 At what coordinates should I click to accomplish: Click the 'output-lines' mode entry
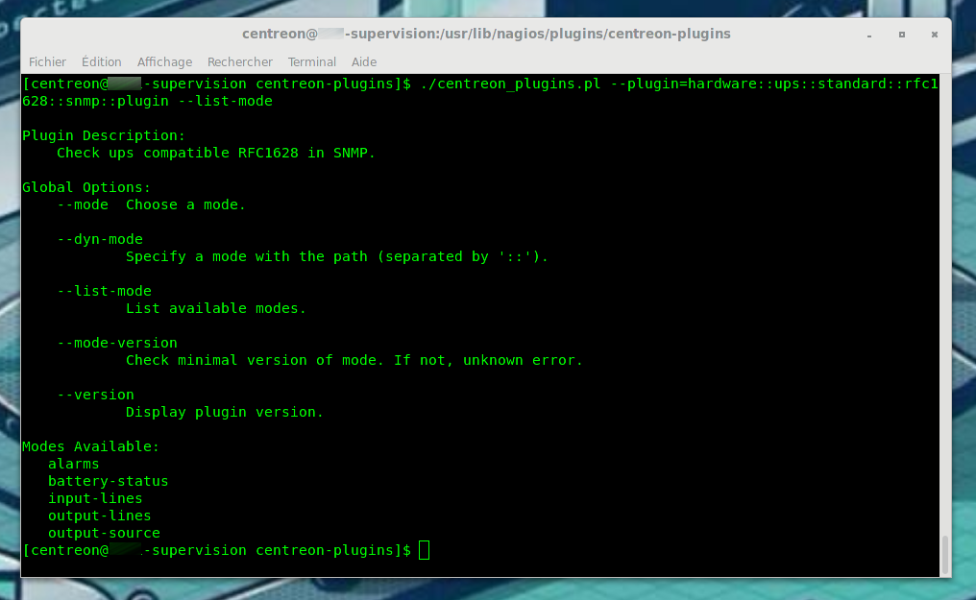point(100,516)
